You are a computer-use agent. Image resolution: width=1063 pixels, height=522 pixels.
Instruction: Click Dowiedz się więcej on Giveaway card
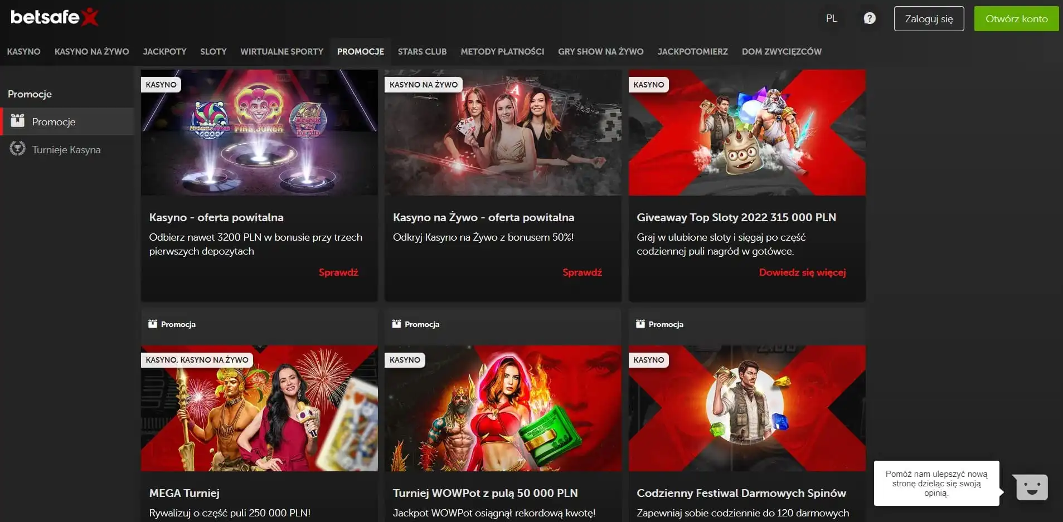click(802, 272)
